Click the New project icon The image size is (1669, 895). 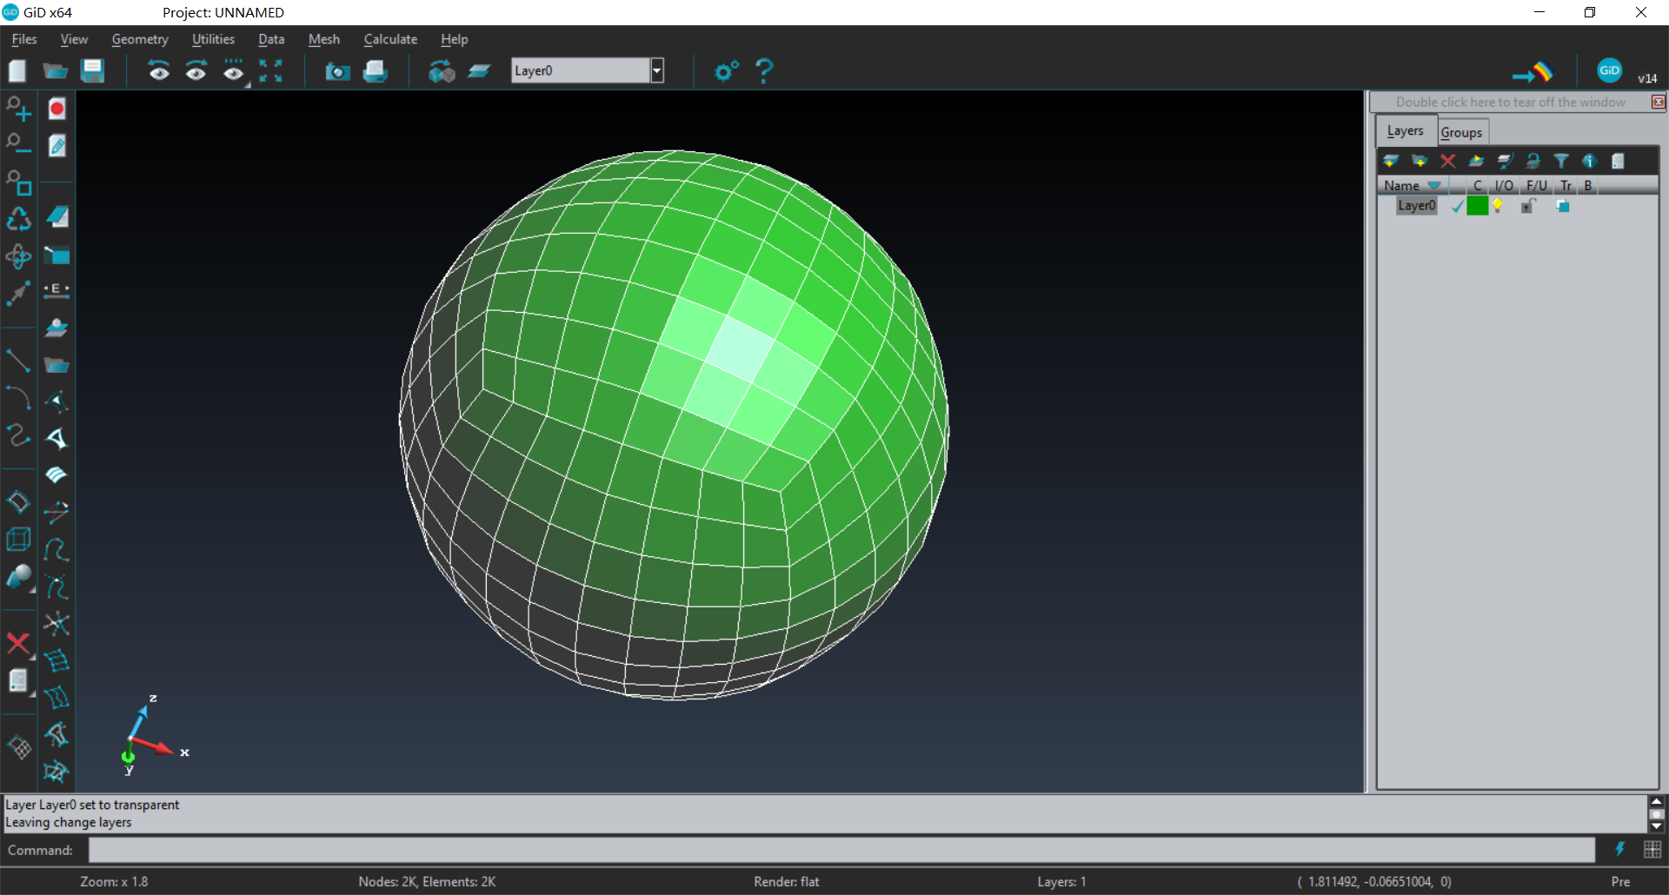click(17, 71)
